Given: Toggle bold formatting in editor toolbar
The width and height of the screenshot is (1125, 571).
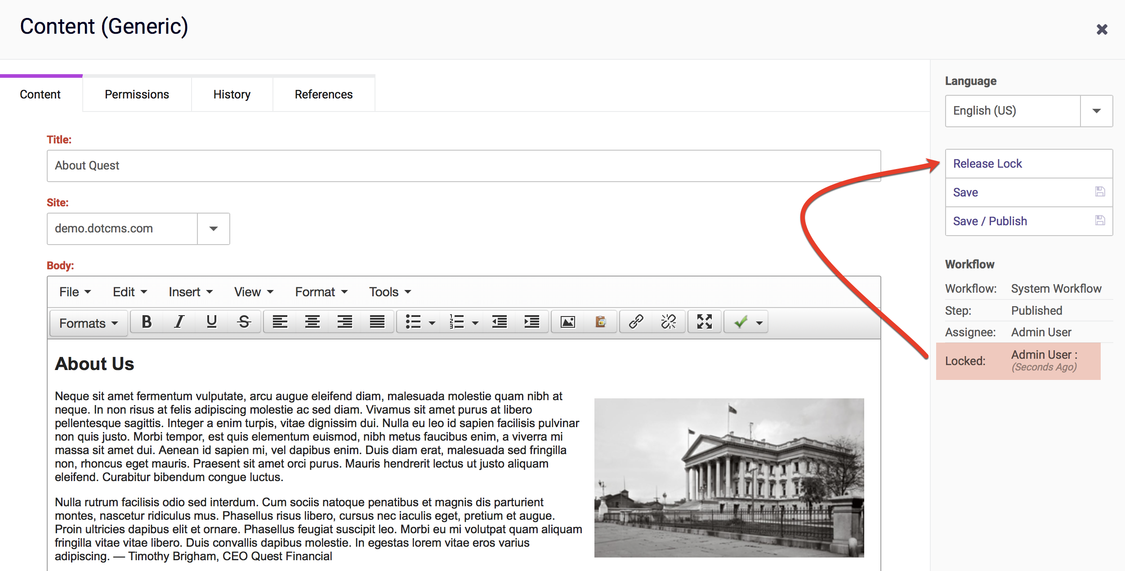Looking at the screenshot, I should (x=147, y=322).
